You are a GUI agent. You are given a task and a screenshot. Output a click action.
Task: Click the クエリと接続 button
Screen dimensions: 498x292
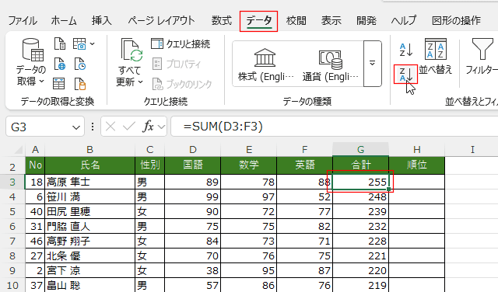(181, 44)
